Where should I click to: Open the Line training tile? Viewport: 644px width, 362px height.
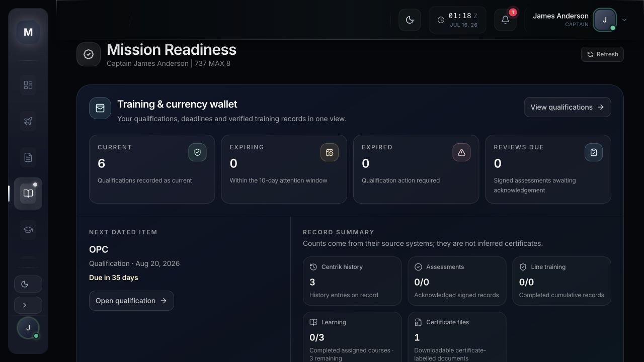561,281
